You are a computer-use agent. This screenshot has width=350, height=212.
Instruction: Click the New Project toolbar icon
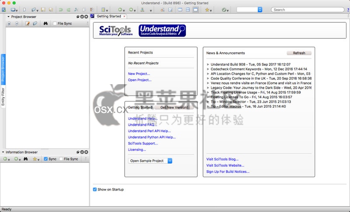pos(3,10)
